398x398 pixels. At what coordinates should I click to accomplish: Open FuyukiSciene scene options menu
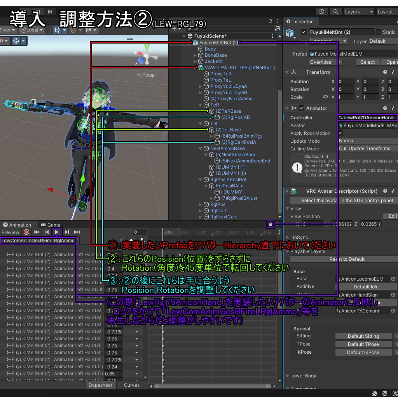(x=272, y=36)
